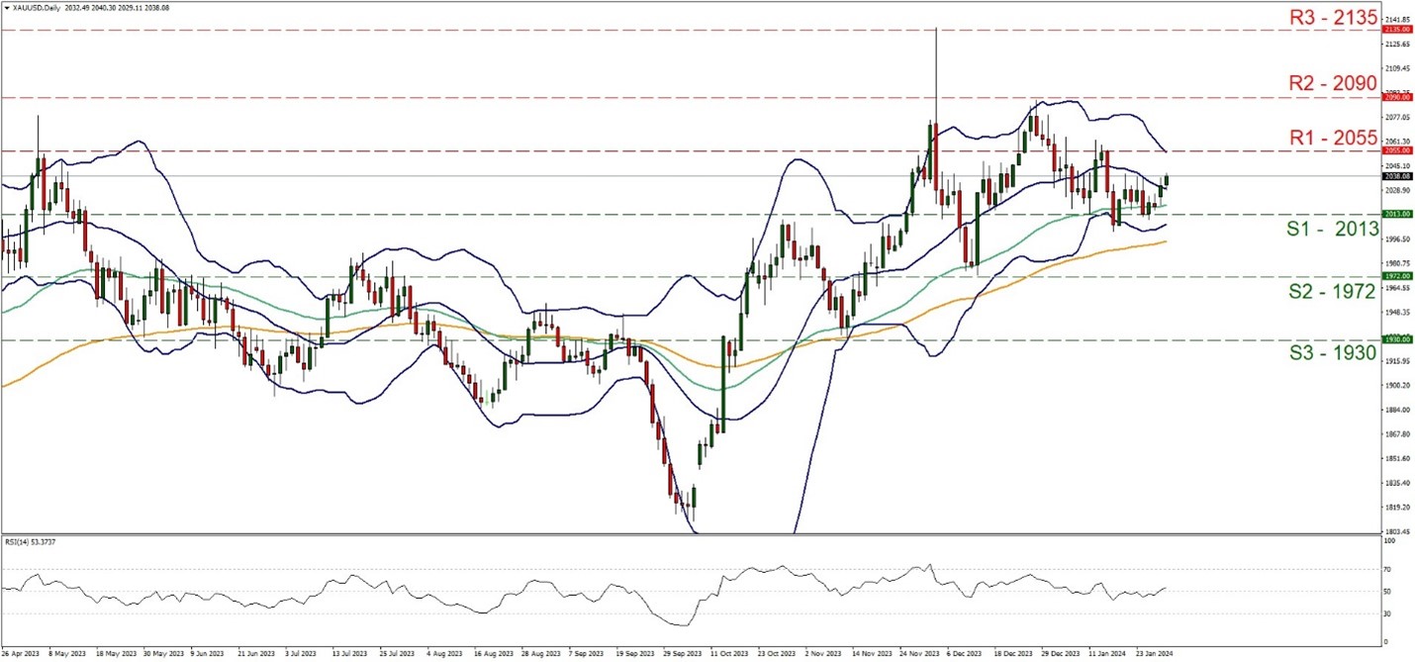Viewport: 1415px width, 662px height.
Task: Click the R1 - 2055 resistance label
Action: 1332,138
